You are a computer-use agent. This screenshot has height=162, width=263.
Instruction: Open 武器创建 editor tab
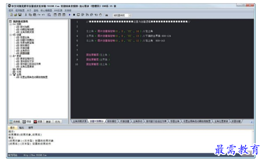(236, 121)
